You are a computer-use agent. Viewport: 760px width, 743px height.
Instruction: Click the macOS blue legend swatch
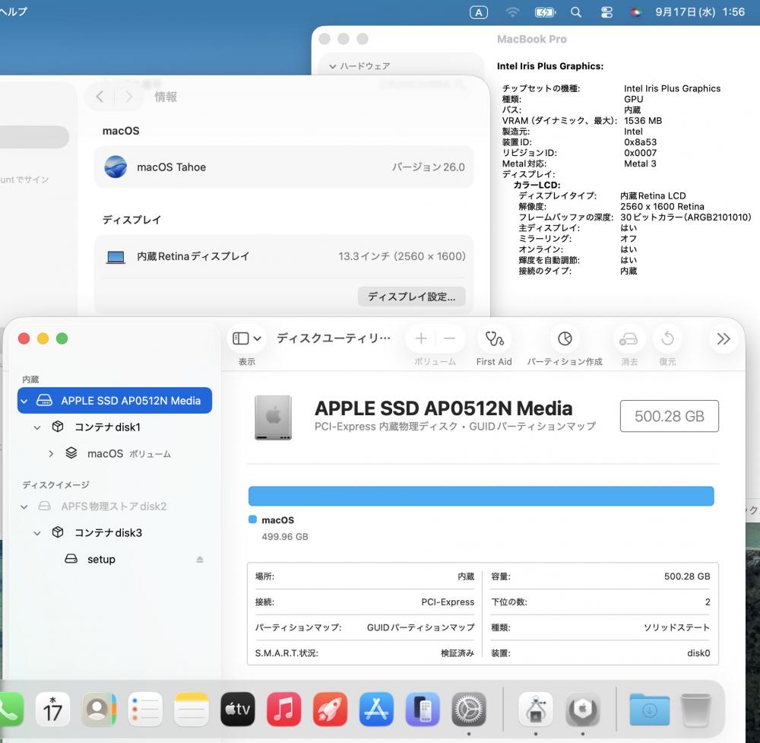point(252,519)
